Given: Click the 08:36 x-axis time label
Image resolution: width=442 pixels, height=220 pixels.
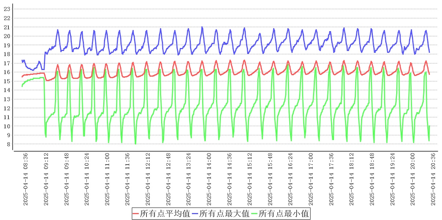Looking at the screenshot, I should coord(26,180).
